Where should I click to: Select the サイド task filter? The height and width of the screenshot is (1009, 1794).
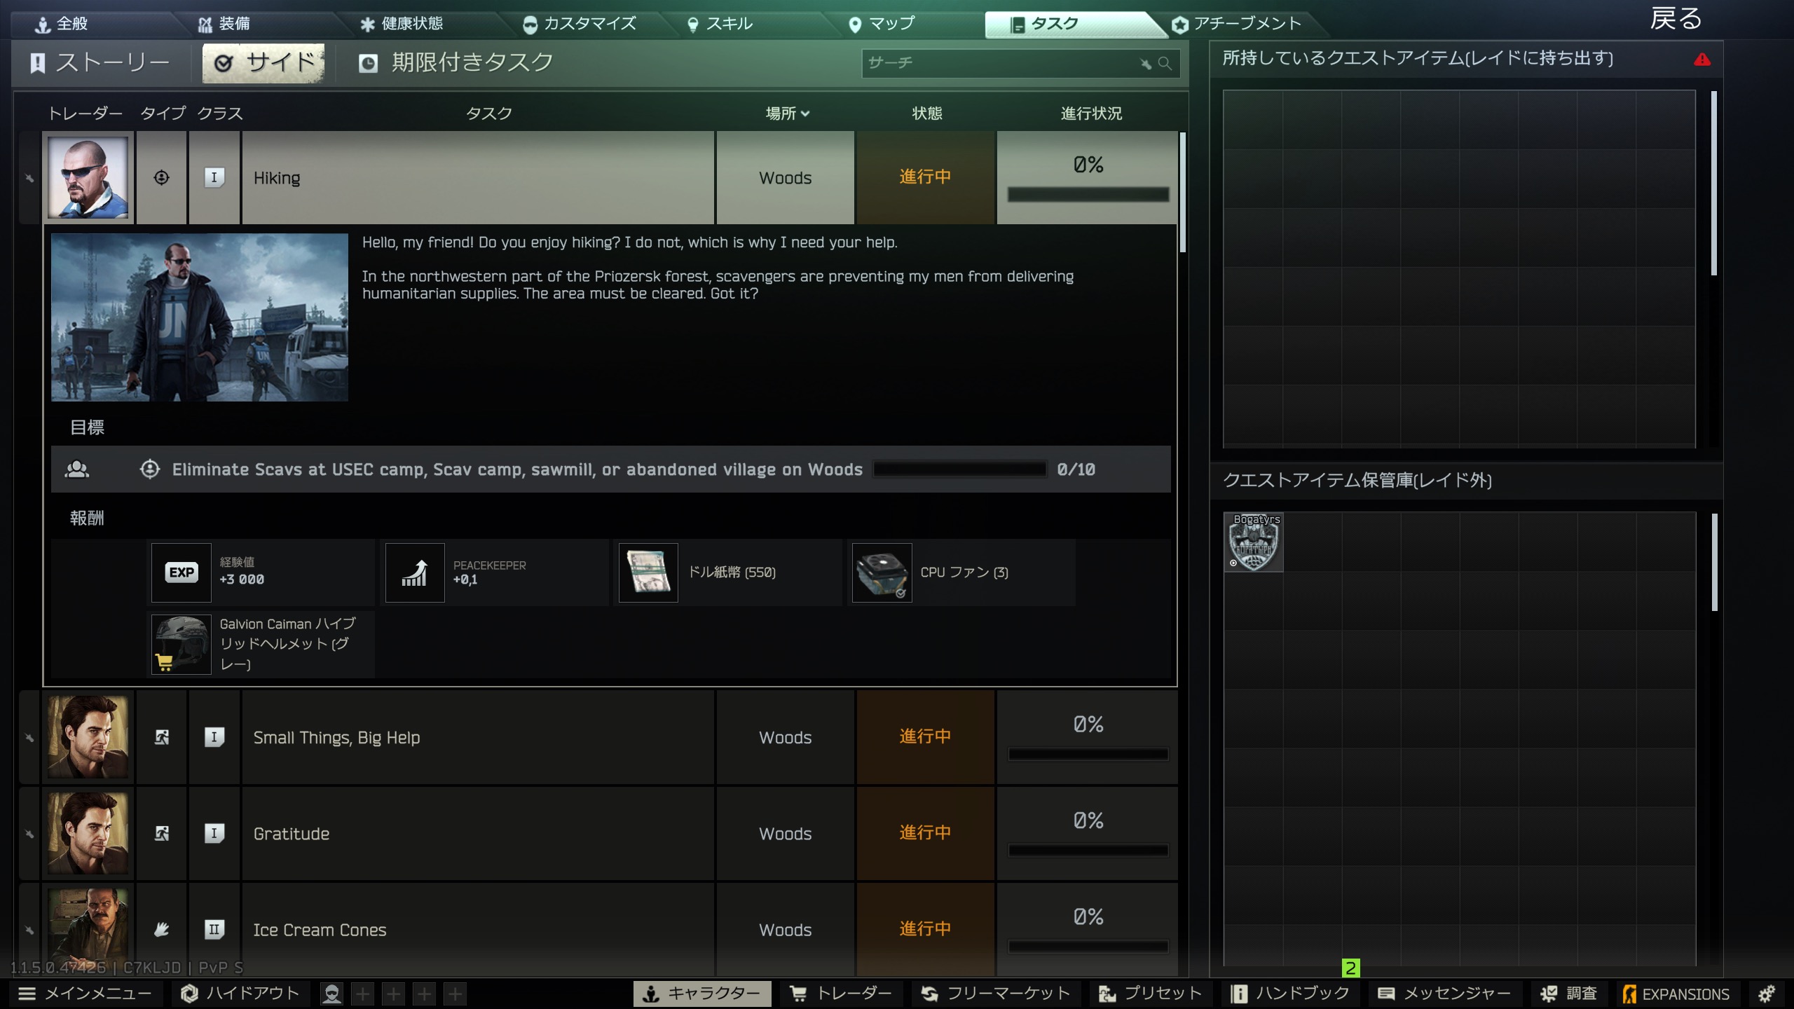pyautogui.click(x=263, y=63)
